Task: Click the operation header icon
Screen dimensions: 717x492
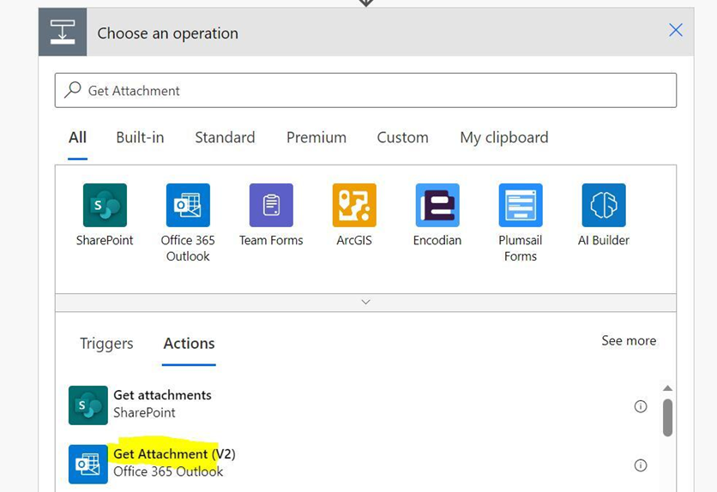Action: pos(63,32)
